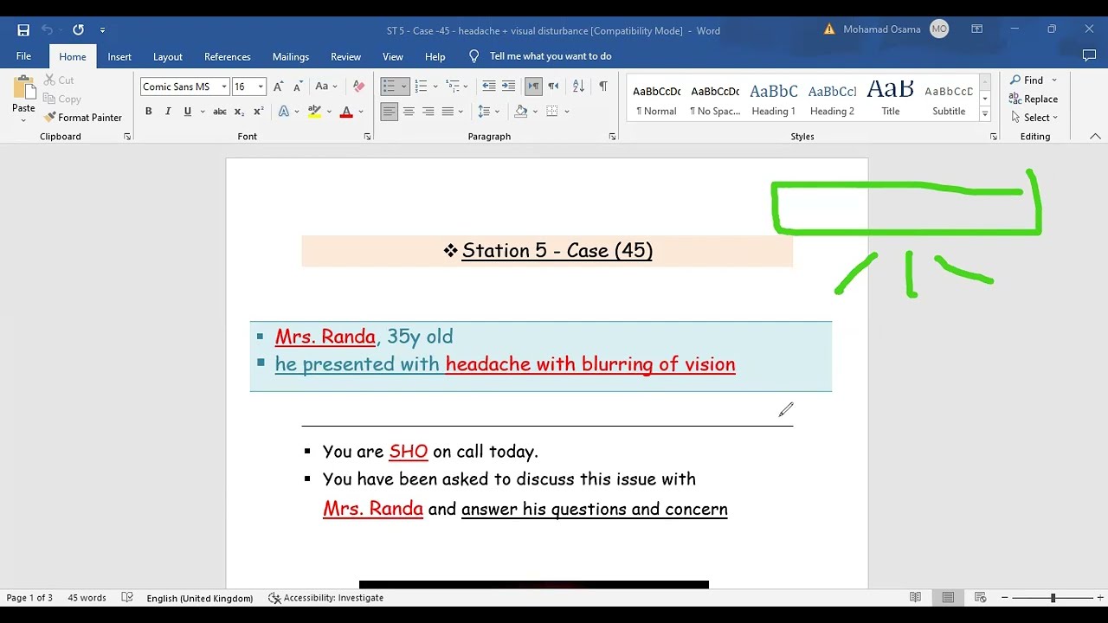Click Copy in the Clipboard group
1108x623 pixels.
pyautogui.click(x=62, y=99)
